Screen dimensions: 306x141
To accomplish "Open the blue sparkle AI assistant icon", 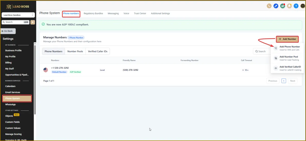I will click(x=276, y=6).
